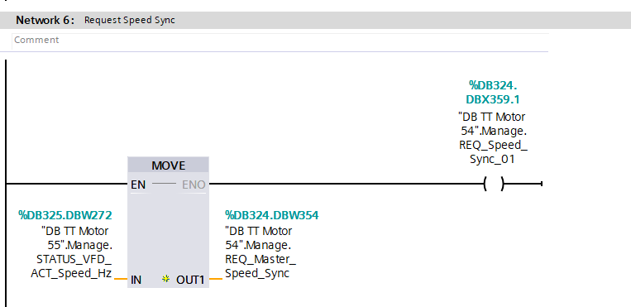Select the left power rail
The width and height of the screenshot is (631, 307).
[6, 184]
